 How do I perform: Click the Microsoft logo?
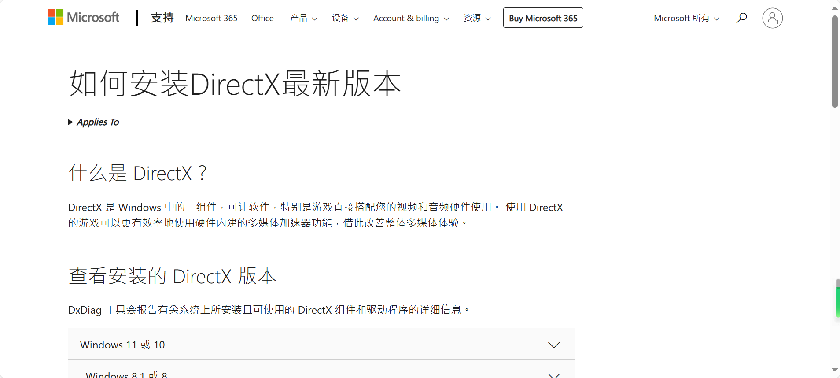coord(84,18)
